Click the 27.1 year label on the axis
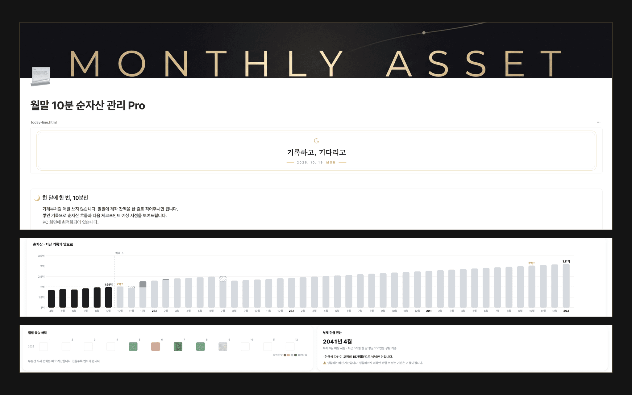The height and width of the screenshot is (395, 632). click(x=154, y=311)
